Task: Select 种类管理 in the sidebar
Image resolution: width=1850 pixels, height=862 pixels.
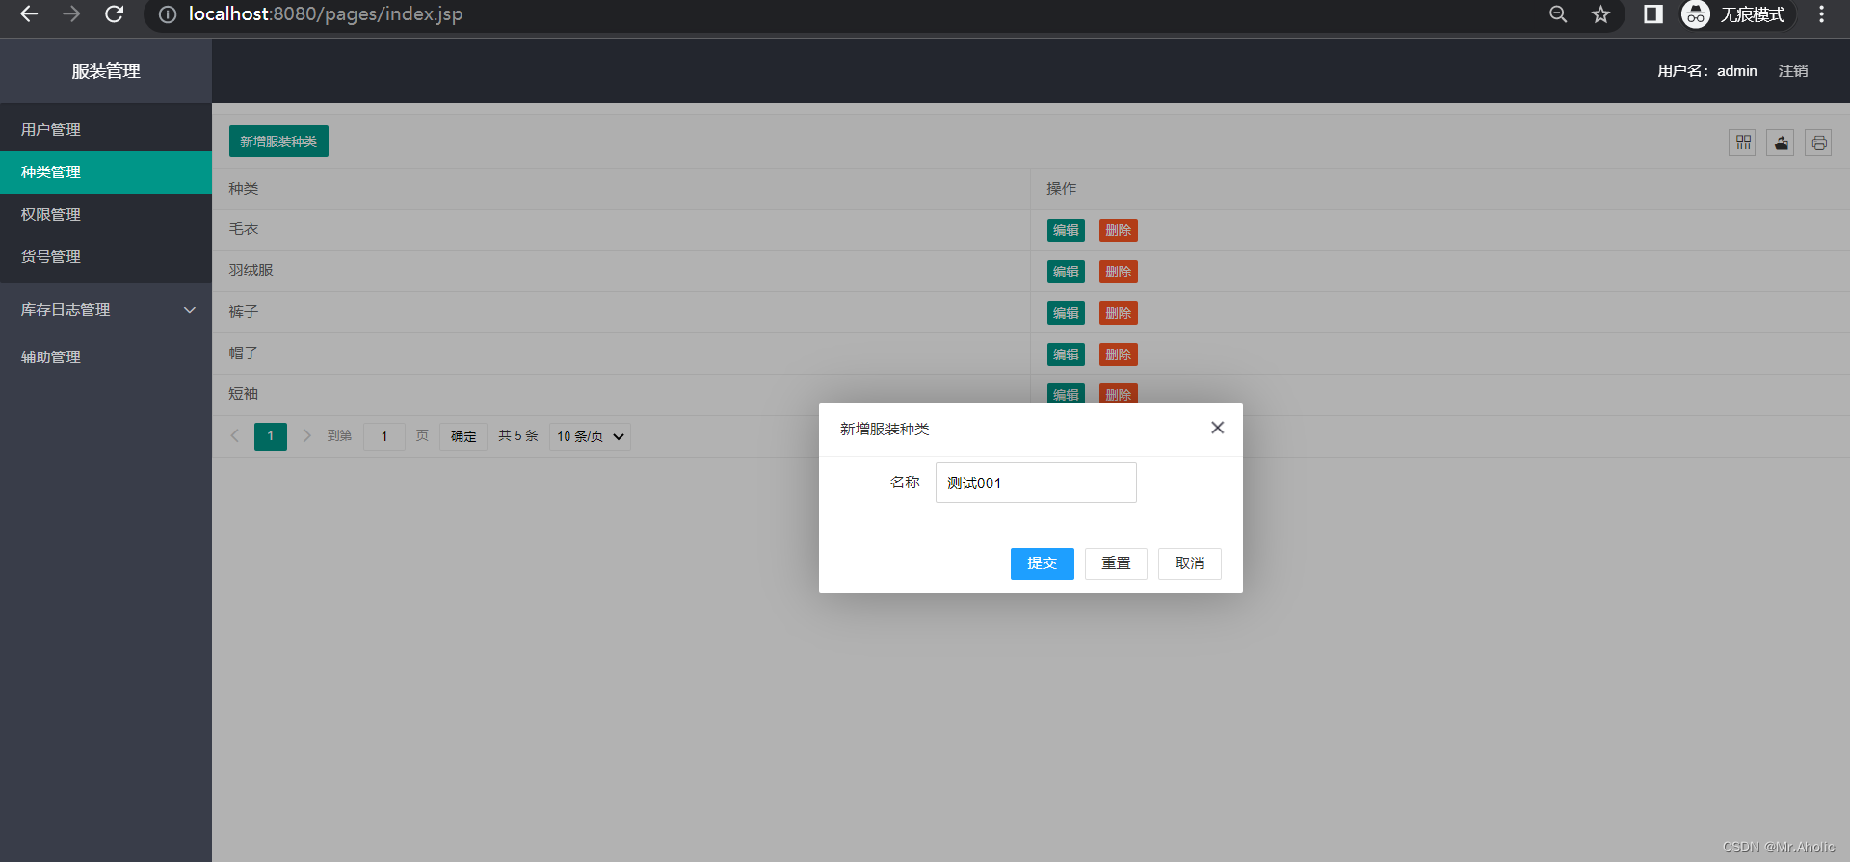Action: [x=106, y=172]
